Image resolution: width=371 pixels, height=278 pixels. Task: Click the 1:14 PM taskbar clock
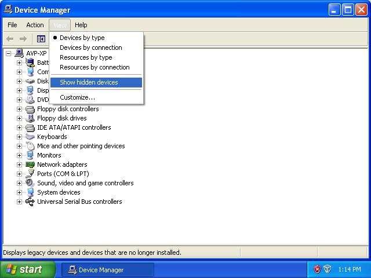(x=350, y=269)
